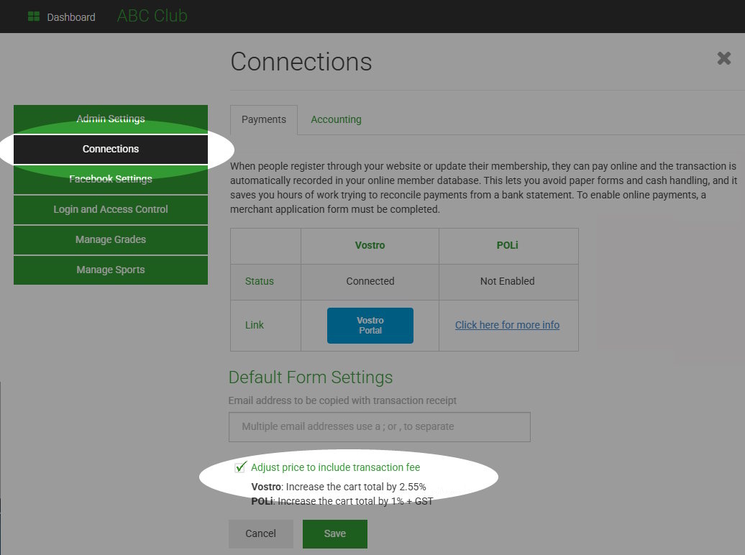Go to Login and Access Control
Image resolution: width=745 pixels, height=555 pixels.
pos(111,209)
